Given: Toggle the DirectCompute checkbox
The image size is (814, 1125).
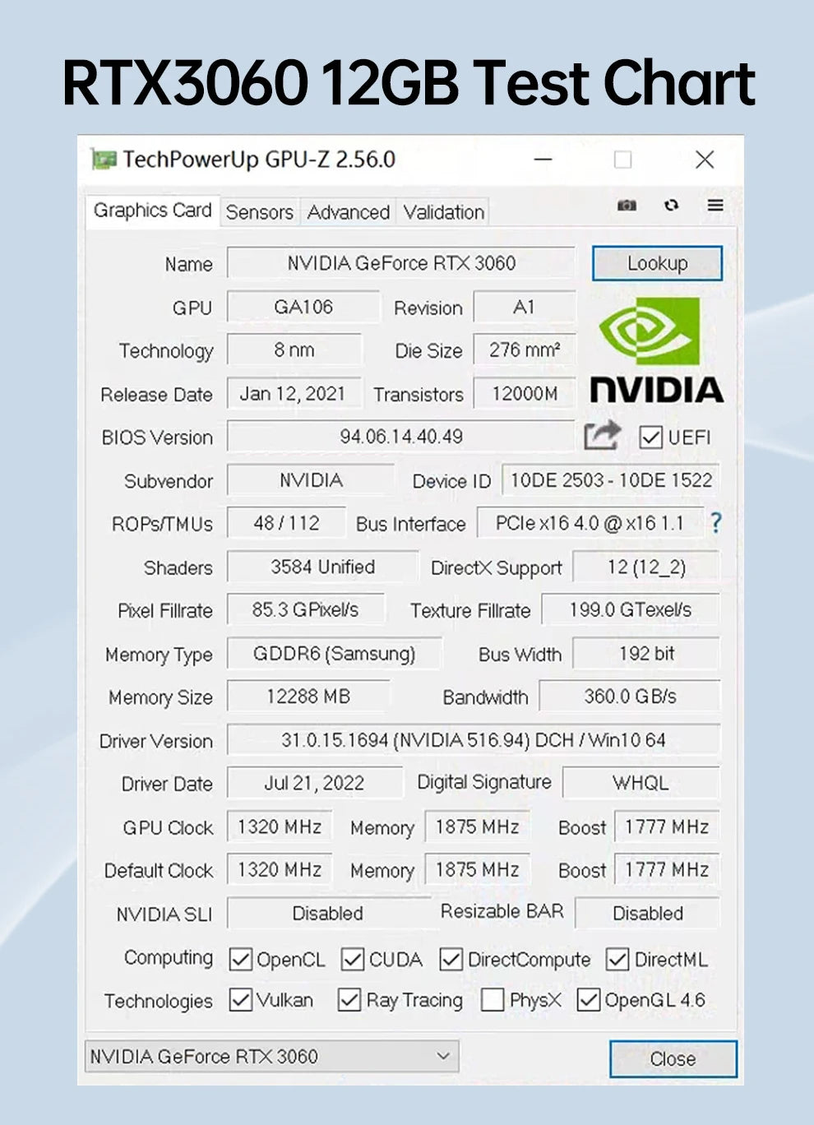Looking at the screenshot, I should click(449, 960).
